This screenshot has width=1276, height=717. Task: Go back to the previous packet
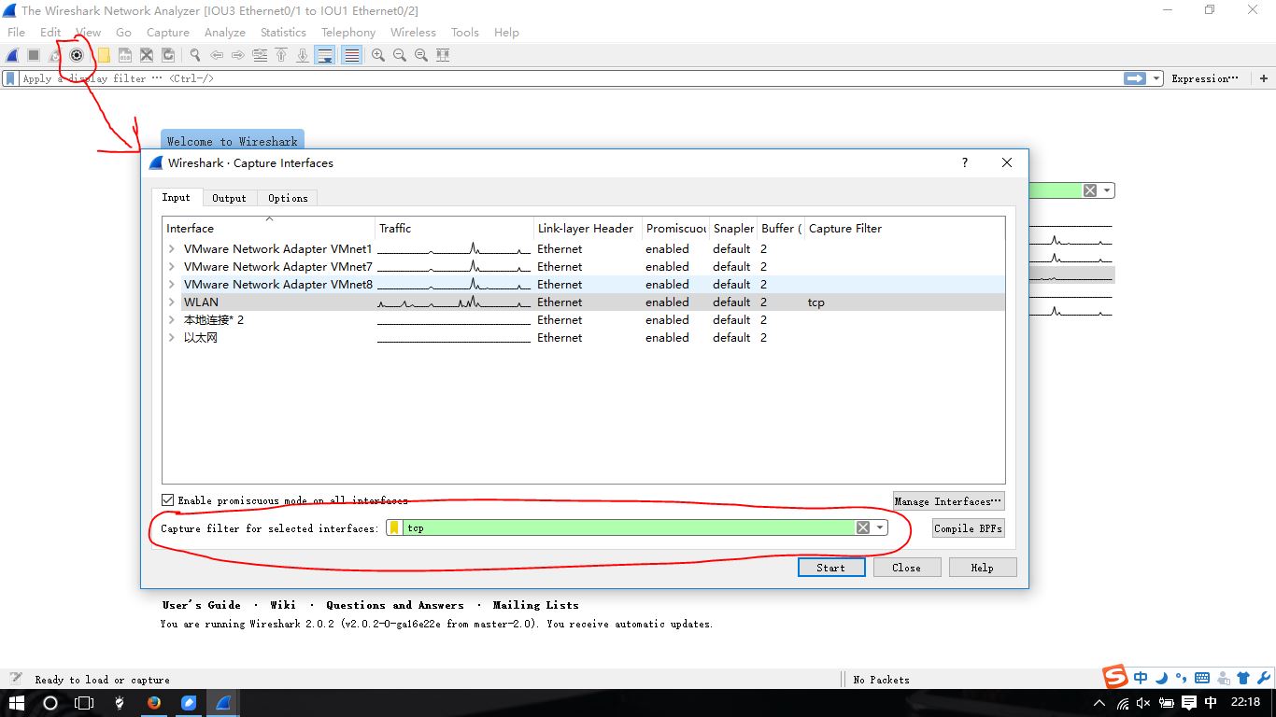point(217,55)
